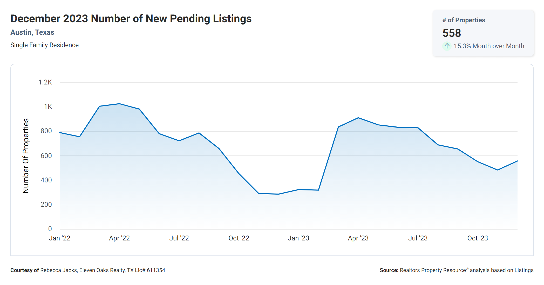Click 'Courtesy of Rebecca Jacks' credit text

(87, 270)
